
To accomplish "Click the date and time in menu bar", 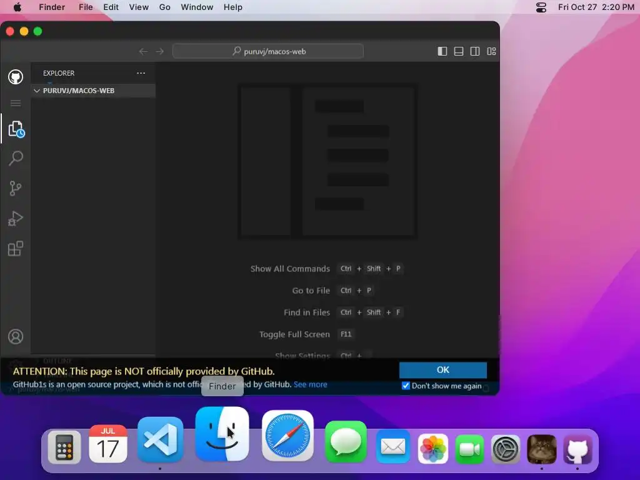I will tap(596, 7).
